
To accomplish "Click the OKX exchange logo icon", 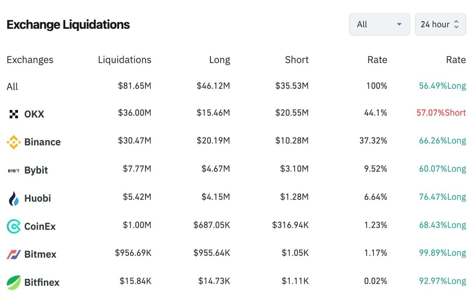I will (x=14, y=114).
